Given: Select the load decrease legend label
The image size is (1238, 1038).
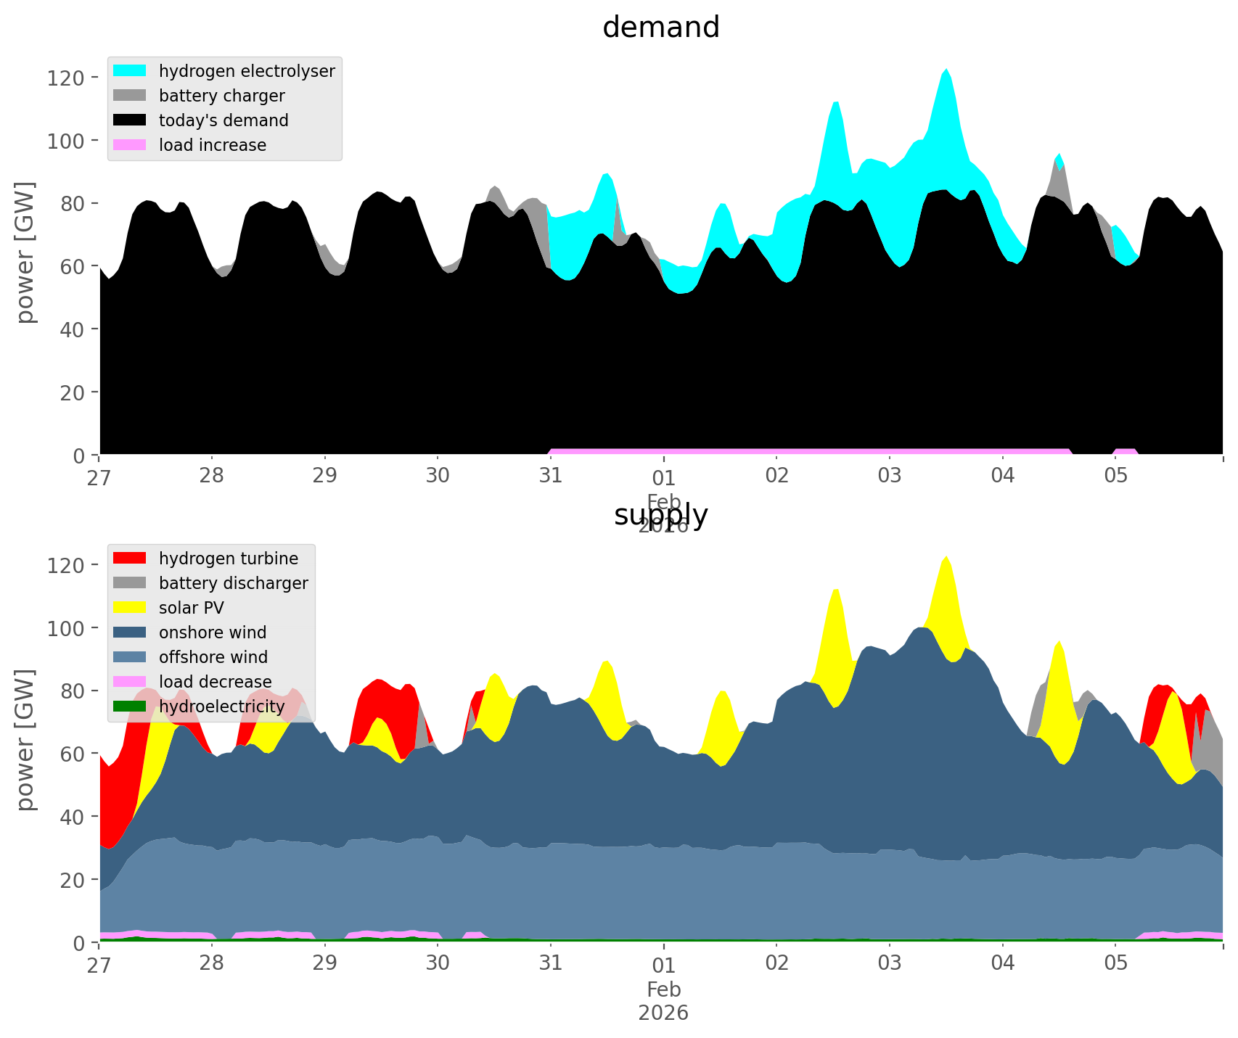Looking at the screenshot, I should 215,682.
